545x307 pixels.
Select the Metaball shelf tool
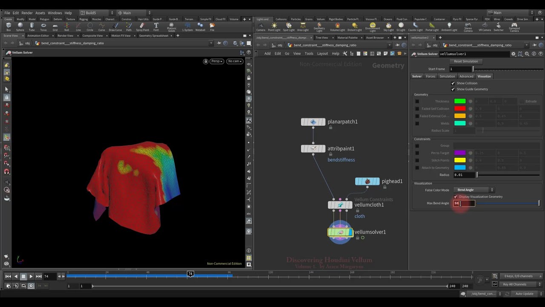(200, 27)
